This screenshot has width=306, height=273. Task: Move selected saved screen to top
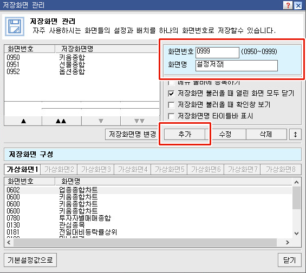[x=61, y=121]
